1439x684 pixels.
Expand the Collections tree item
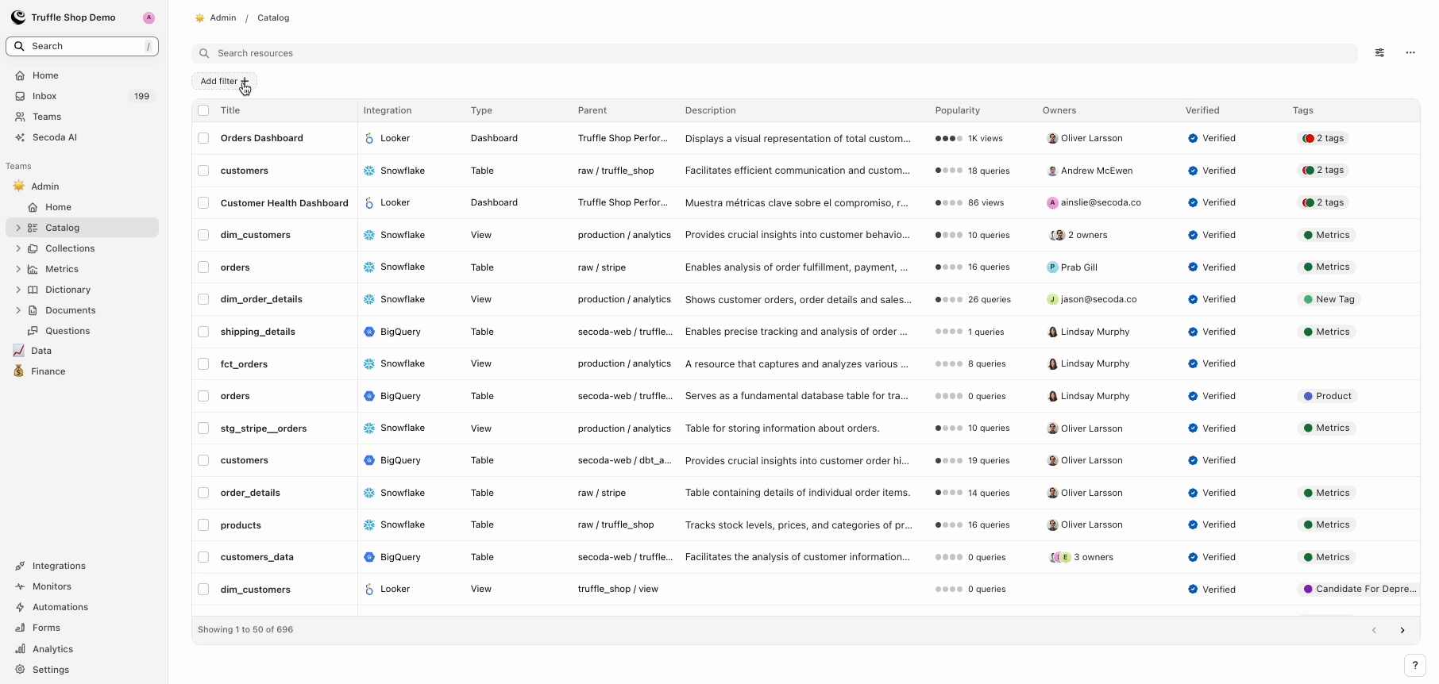point(18,248)
